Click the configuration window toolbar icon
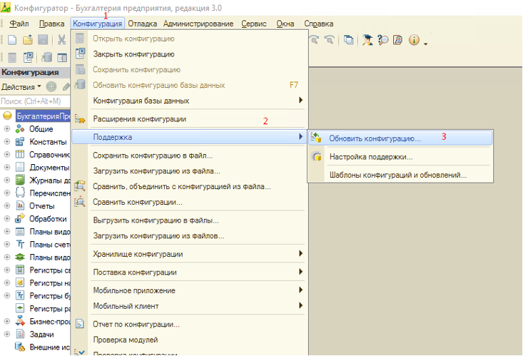The height and width of the screenshot is (356, 523). tap(62, 57)
